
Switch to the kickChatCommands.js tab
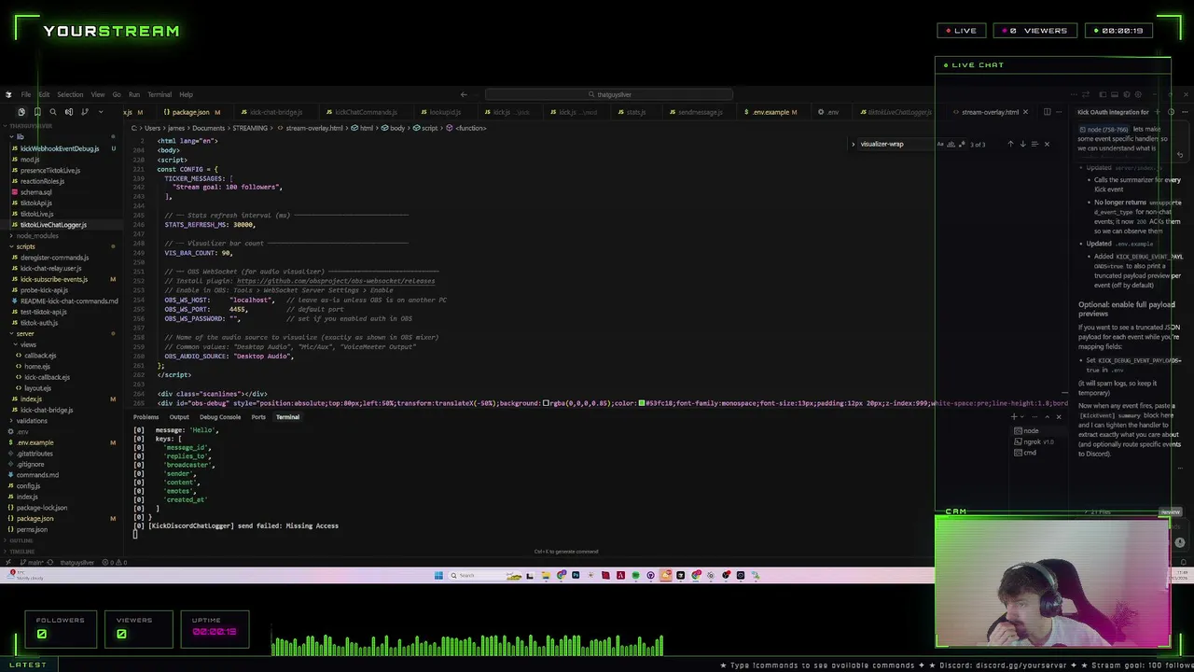coord(362,112)
